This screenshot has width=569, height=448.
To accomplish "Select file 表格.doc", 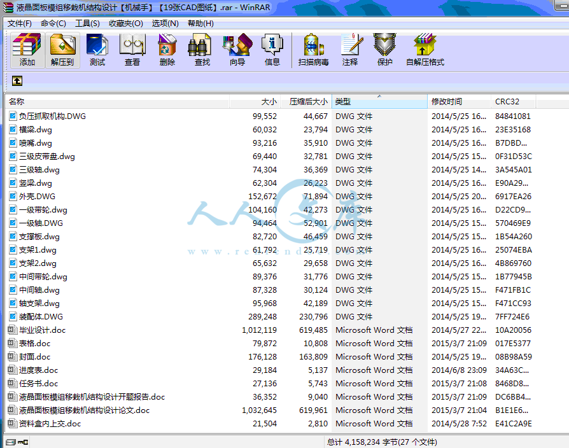I will [35, 343].
